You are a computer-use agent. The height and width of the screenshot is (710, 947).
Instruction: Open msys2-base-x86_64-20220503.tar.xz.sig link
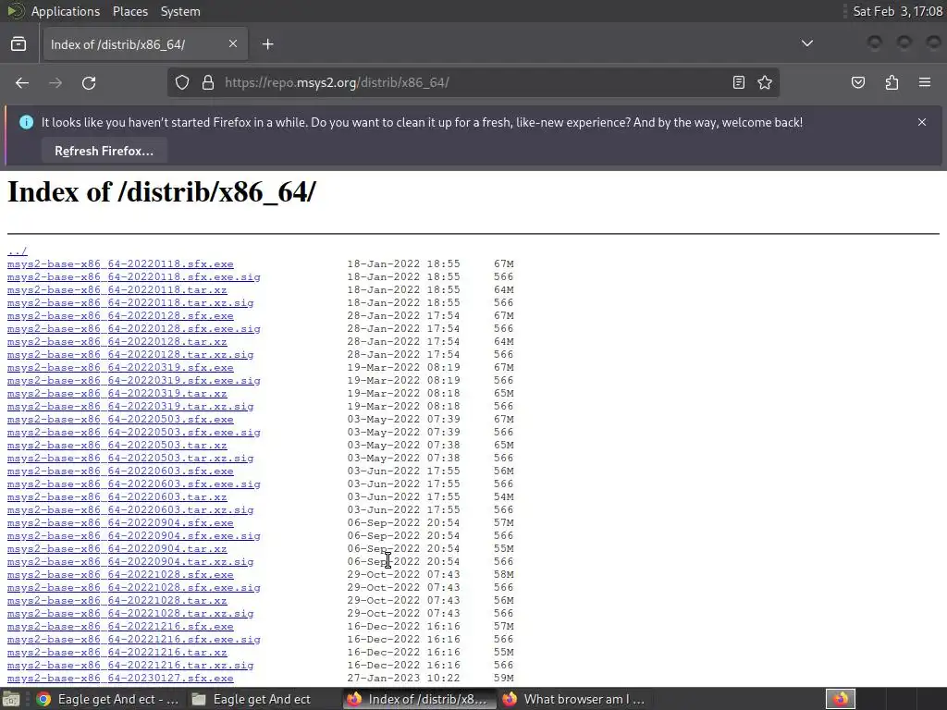tap(130, 459)
